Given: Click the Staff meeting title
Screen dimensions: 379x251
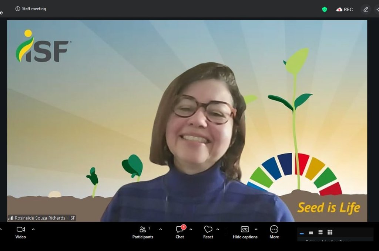Looking at the screenshot, I should tap(34, 8).
